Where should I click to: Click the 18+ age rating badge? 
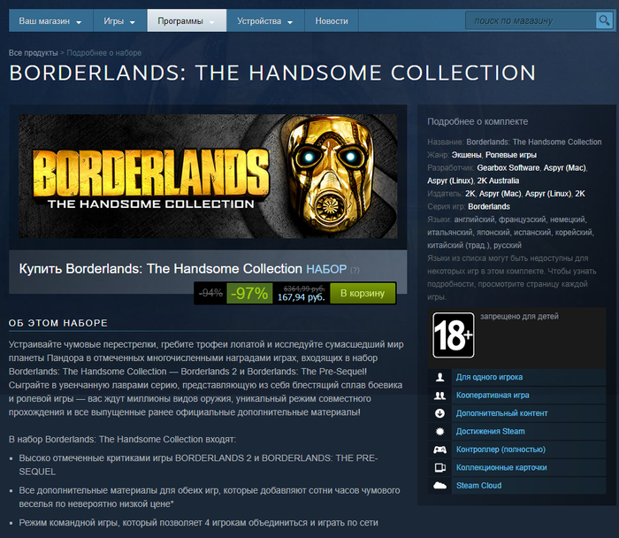tap(453, 335)
